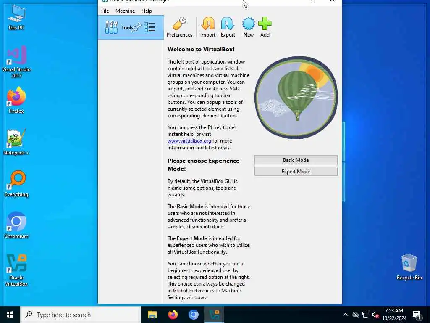The height and width of the screenshot is (323, 430).
Task: Select Oracle VirtualBox desktop shortcut
Action: coord(16,270)
